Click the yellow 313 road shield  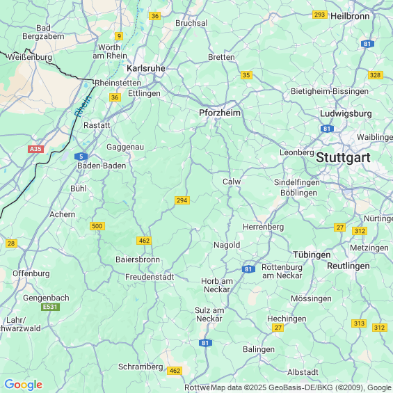(x=359, y=323)
